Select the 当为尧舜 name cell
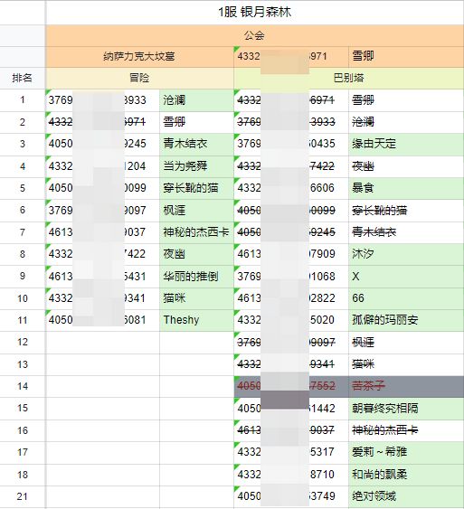Screen dimensions: 464x509 pos(196,166)
